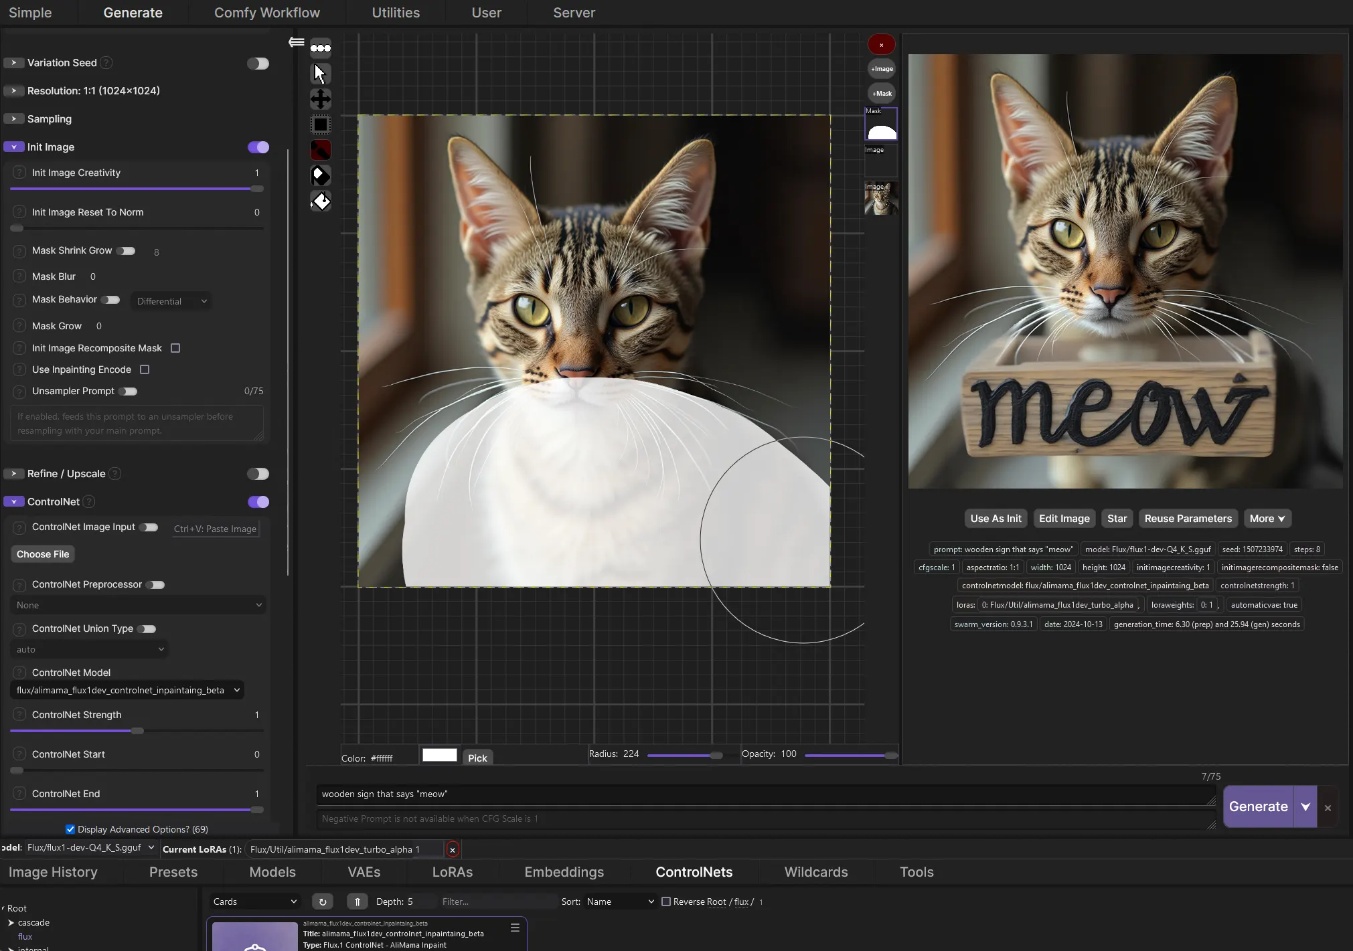Select the general pointer tool
The image size is (1353, 951).
[321, 74]
